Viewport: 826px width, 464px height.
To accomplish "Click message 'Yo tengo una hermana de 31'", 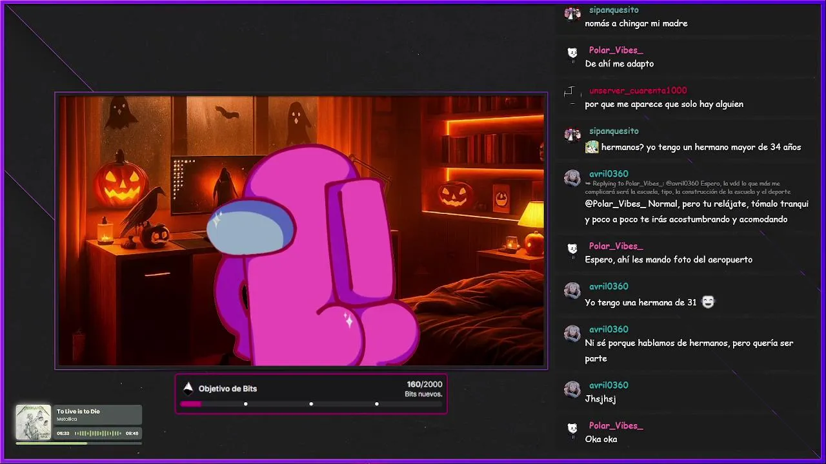I will tap(641, 302).
